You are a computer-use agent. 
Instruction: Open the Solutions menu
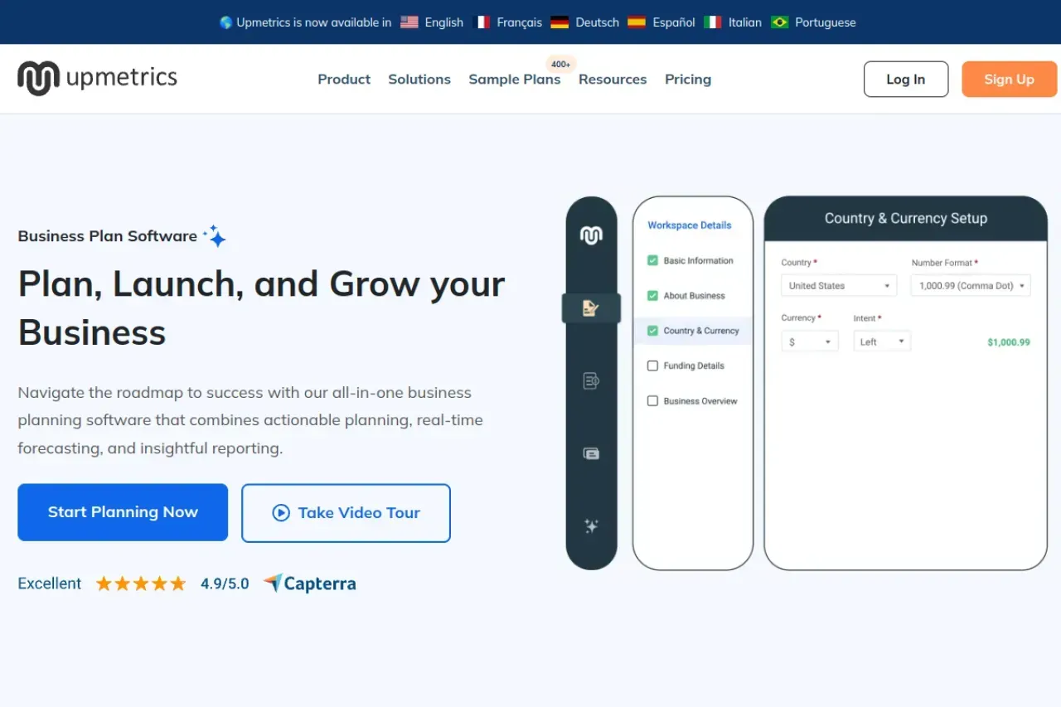coord(419,80)
